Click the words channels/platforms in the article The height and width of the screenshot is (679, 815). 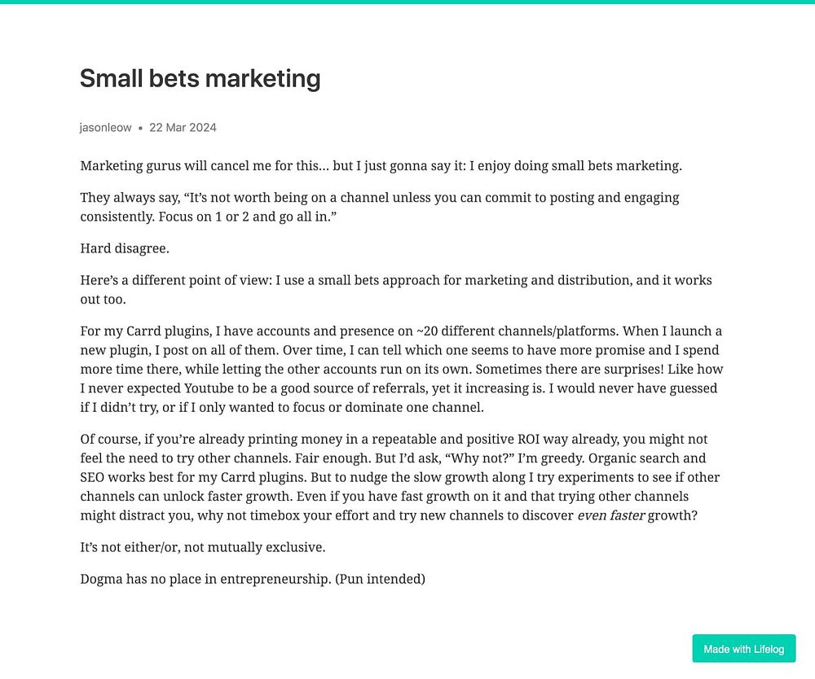pyautogui.click(x=558, y=331)
